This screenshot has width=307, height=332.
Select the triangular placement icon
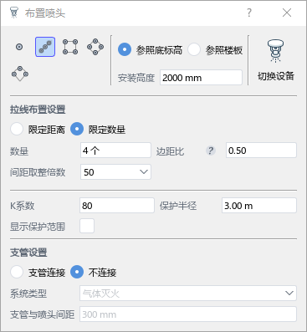coord(20,74)
